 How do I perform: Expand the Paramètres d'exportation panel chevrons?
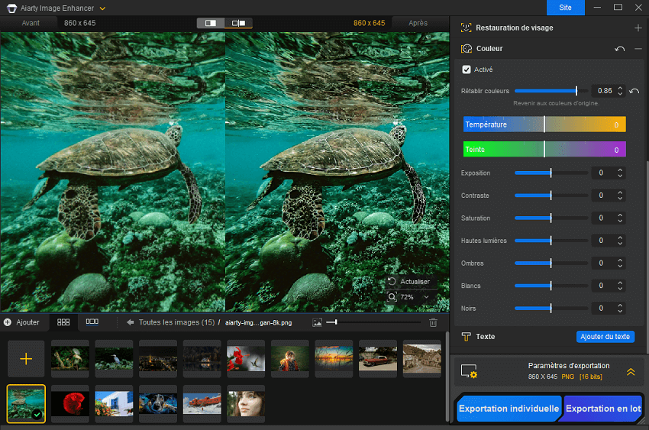631,372
